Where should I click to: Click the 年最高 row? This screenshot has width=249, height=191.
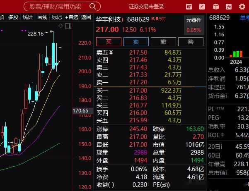(x=228, y=164)
